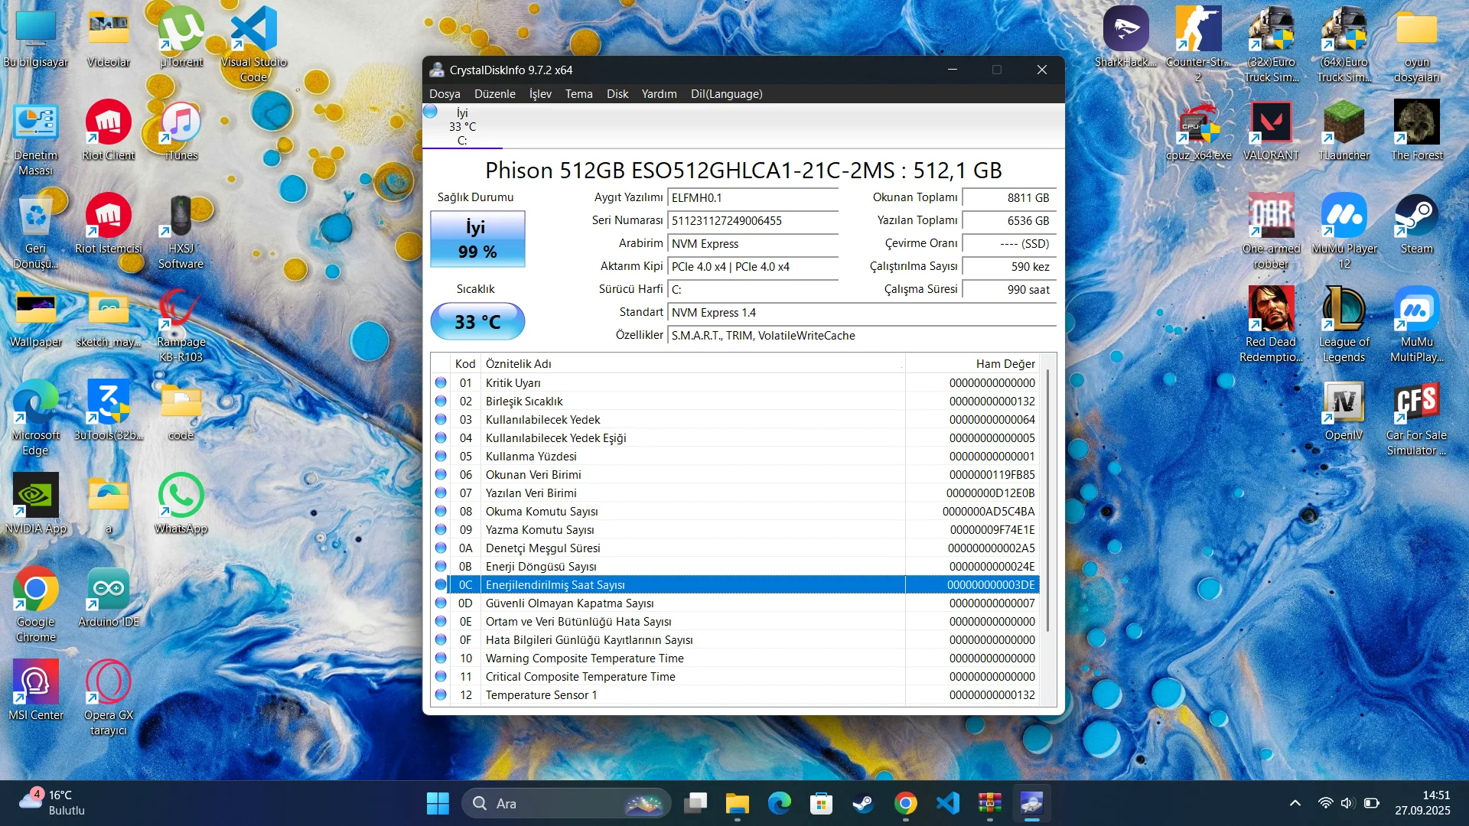Open the MSI Center desktop shortcut

pyautogui.click(x=36, y=691)
